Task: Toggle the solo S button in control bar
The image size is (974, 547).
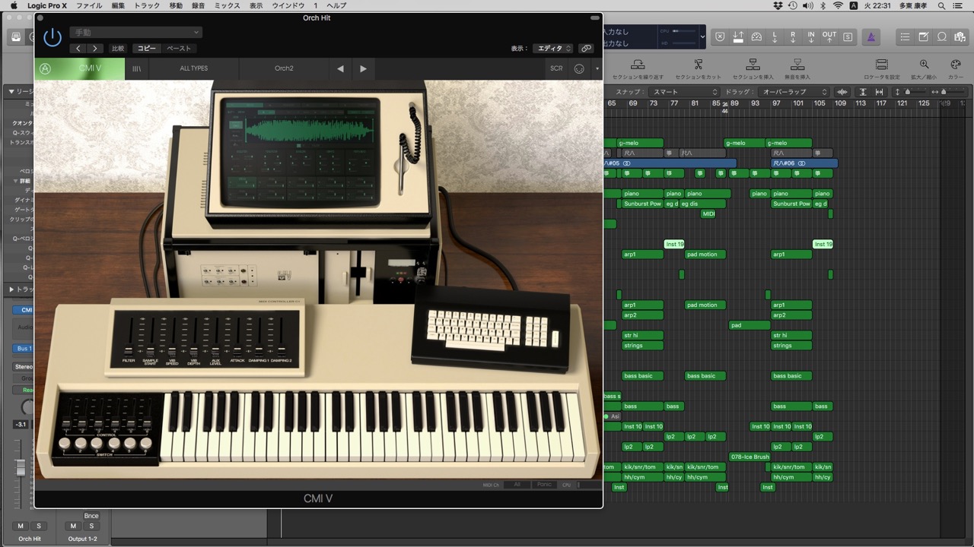Action: pyautogui.click(x=848, y=36)
